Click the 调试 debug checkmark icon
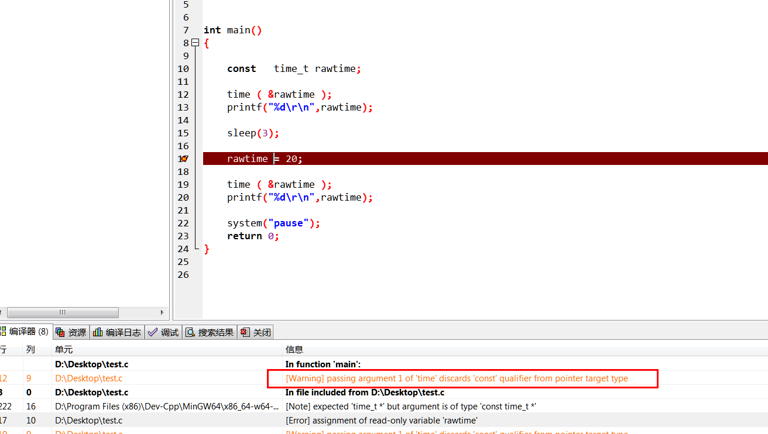Viewport: 768px width, 434px height. 152,332
